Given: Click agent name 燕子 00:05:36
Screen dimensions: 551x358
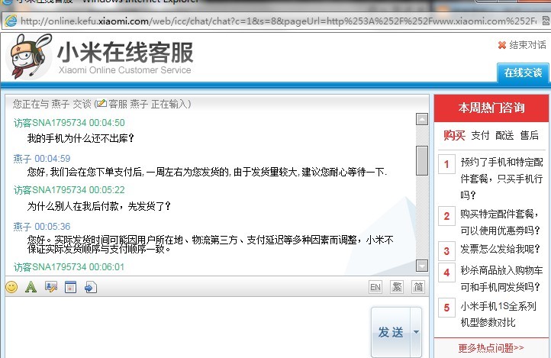Looking at the screenshot, I should (x=42, y=227).
